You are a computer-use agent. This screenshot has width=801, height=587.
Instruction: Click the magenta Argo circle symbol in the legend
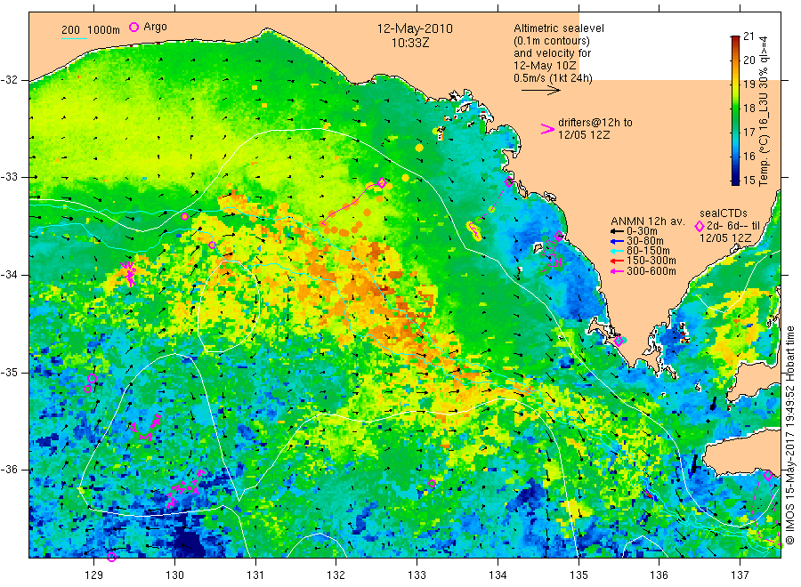point(133,28)
